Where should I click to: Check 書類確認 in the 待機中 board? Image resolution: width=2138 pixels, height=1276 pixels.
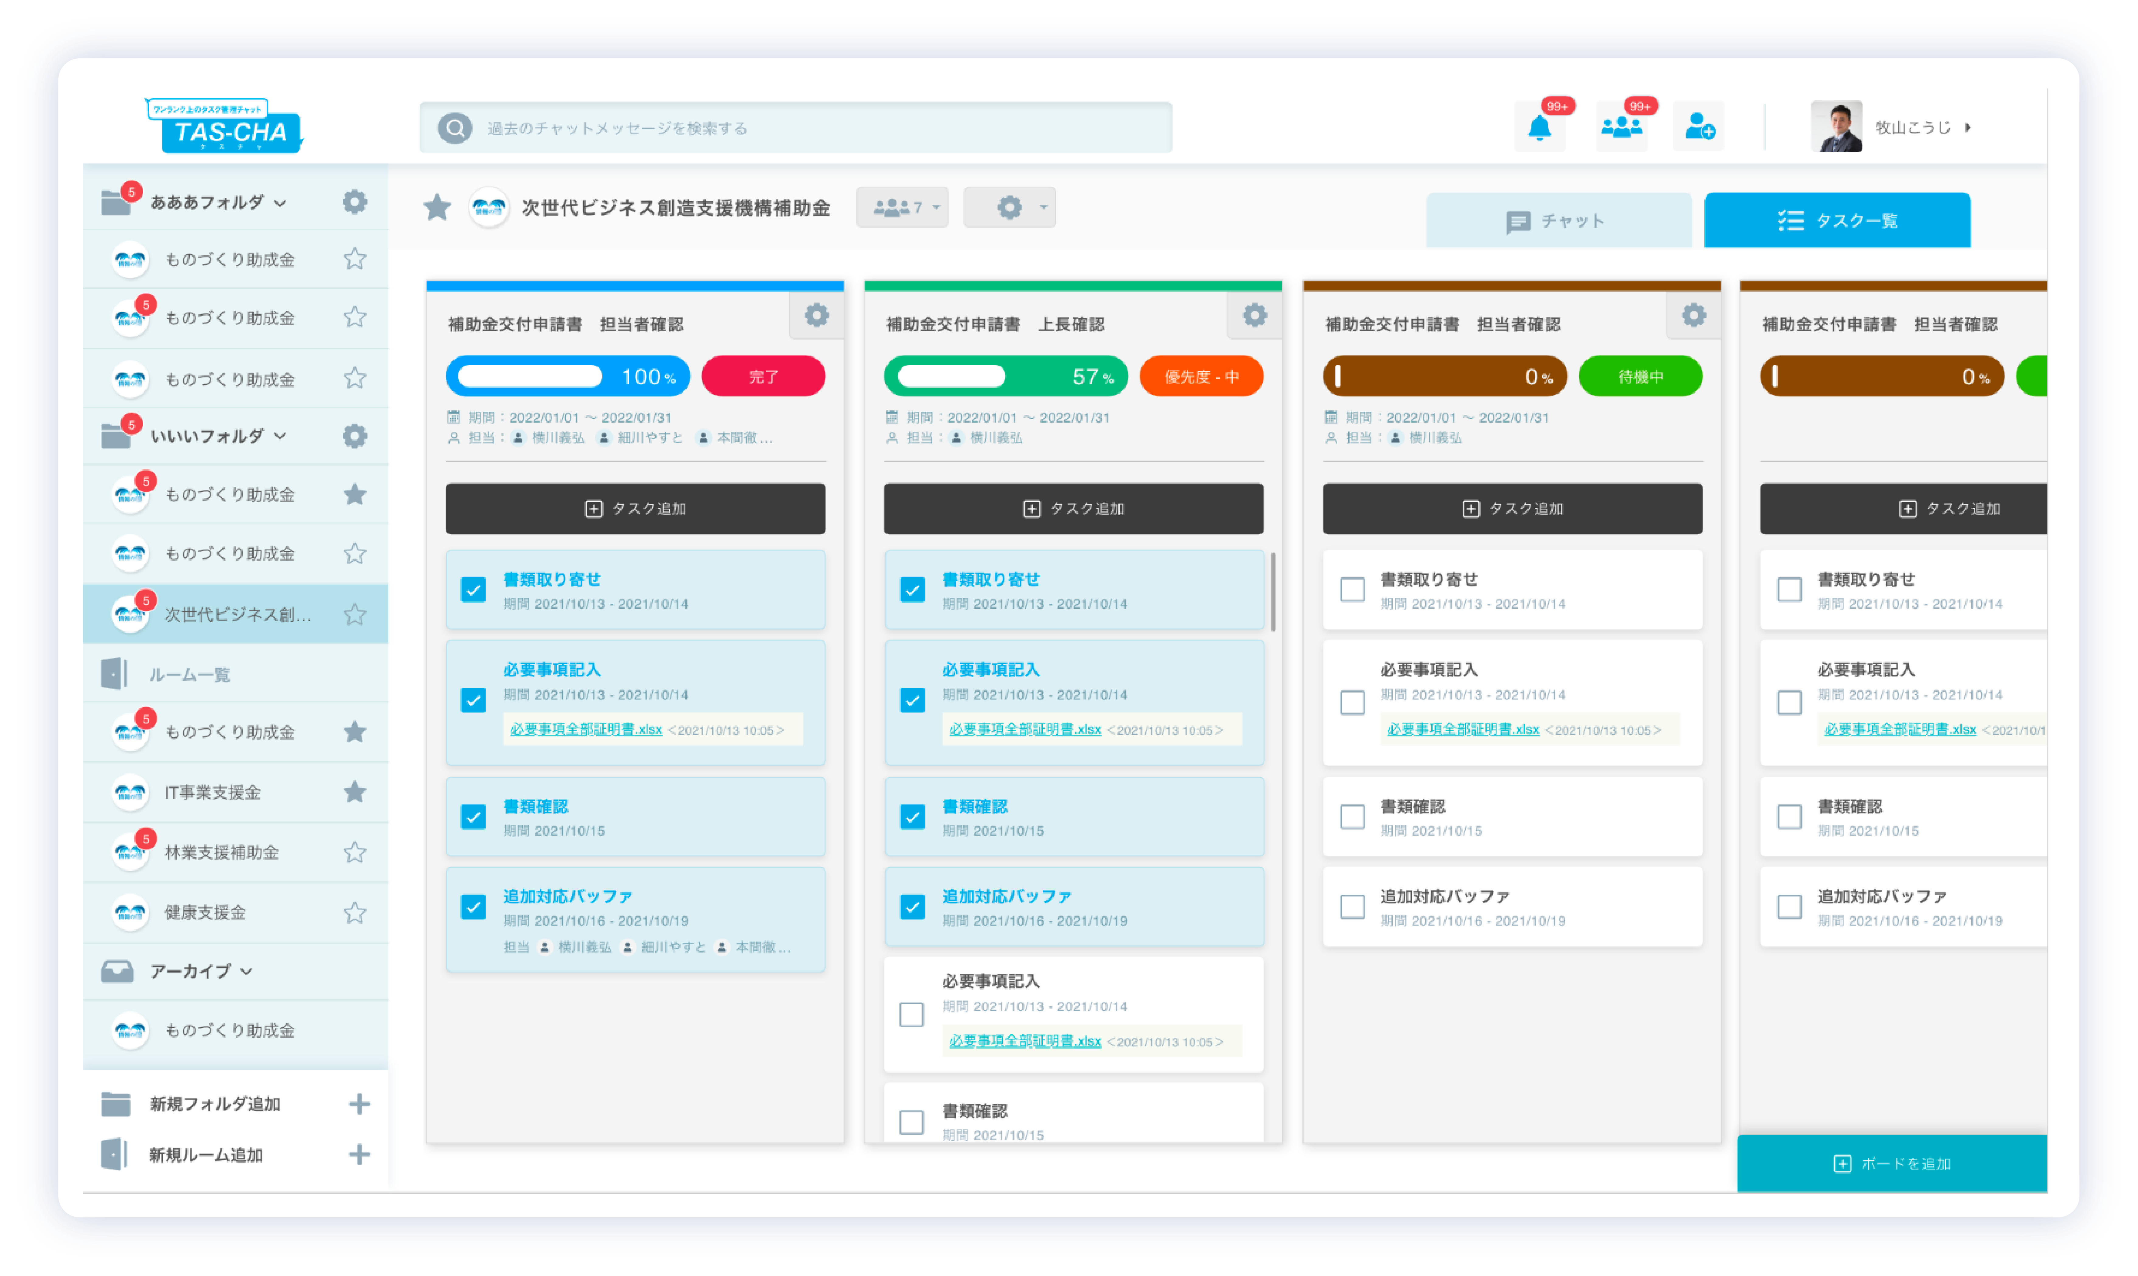(1352, 817)
